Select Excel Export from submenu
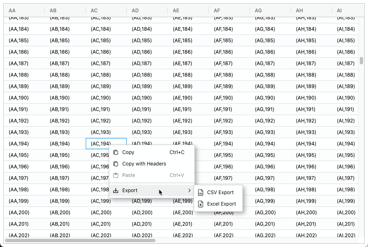The height and width of the screenshot is (247, 368). pyautogui.click(x=221, y=204)
